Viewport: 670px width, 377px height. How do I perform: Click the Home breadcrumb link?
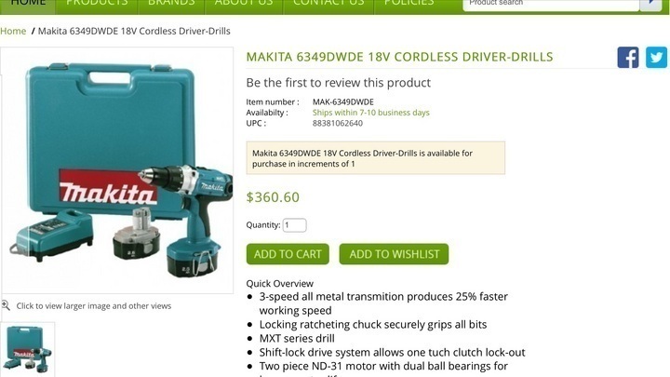13,32
